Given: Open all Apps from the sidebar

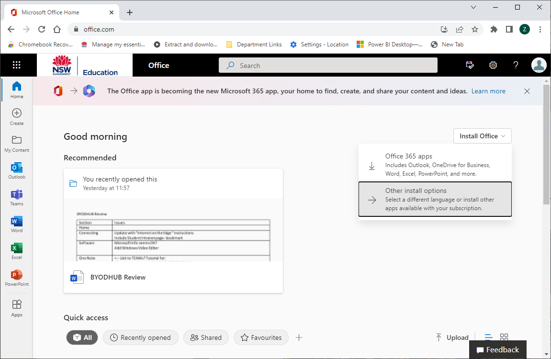Looking at the screenshot, I should [17, 308].
